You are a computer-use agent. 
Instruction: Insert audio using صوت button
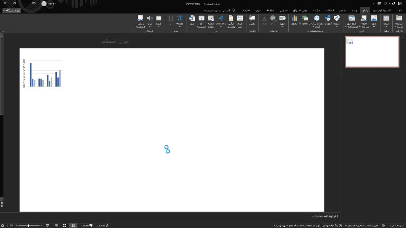point(150,21)
